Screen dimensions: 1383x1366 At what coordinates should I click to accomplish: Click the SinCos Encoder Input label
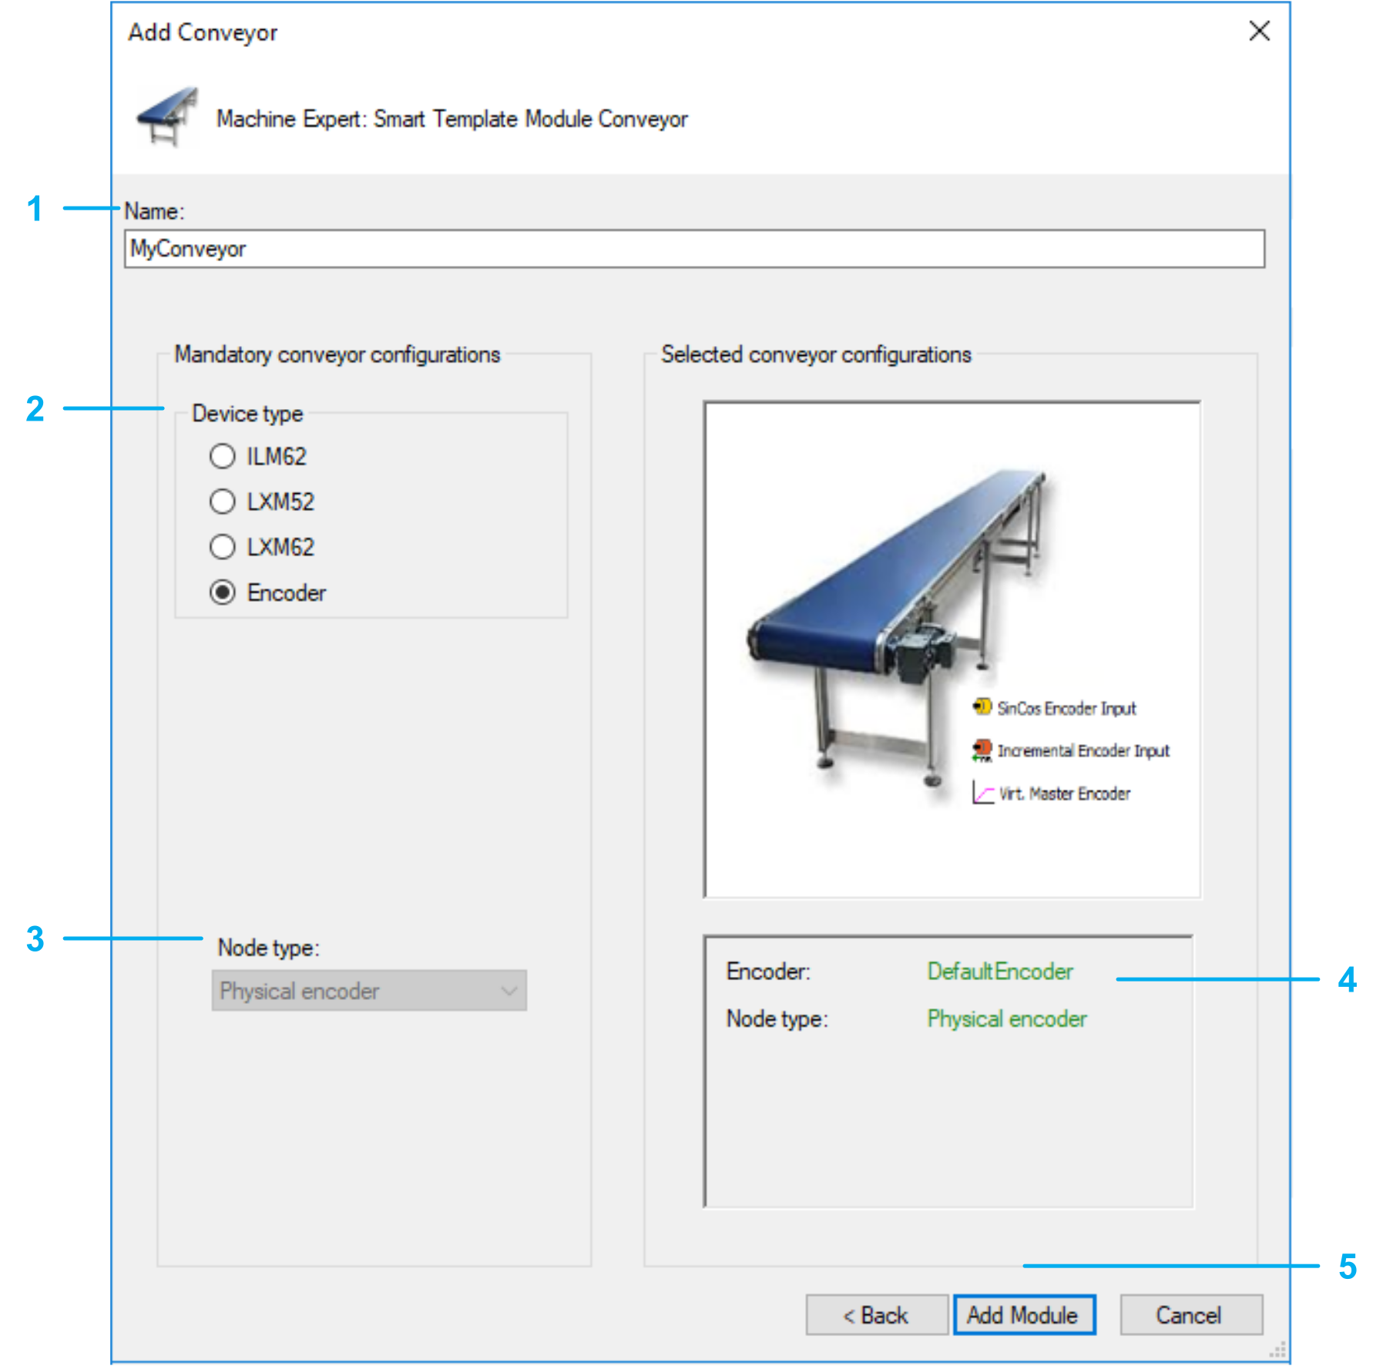pos(1066,708)
